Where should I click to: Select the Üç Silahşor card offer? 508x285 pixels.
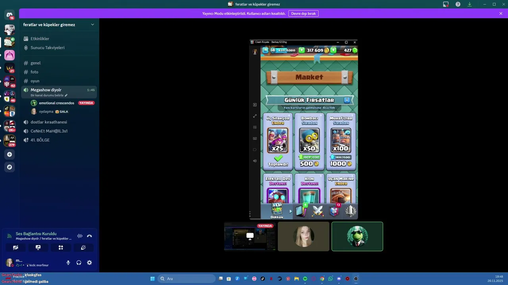278,141
